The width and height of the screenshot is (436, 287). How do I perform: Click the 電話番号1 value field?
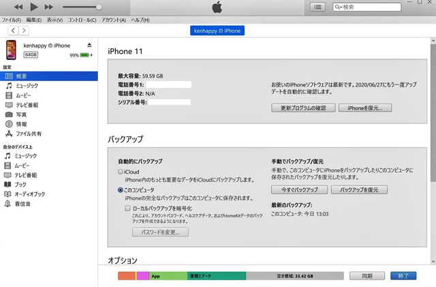[168, 85]
